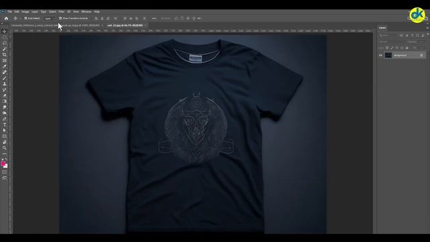Image resolution: width=430 pixels, height=242 pixels.
Task: Select the Zoom tool
Action: coord(5,148)
